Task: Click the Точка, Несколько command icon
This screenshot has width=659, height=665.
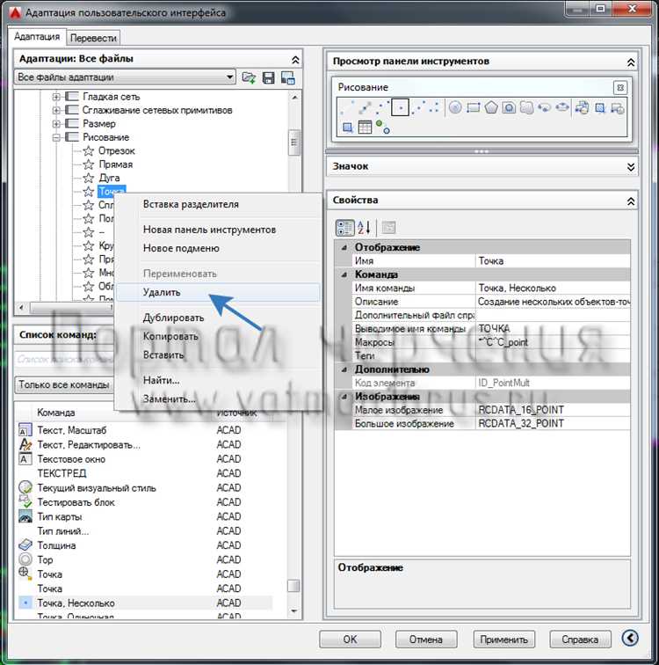Action: pyautogui.click(x=25, y=603)
